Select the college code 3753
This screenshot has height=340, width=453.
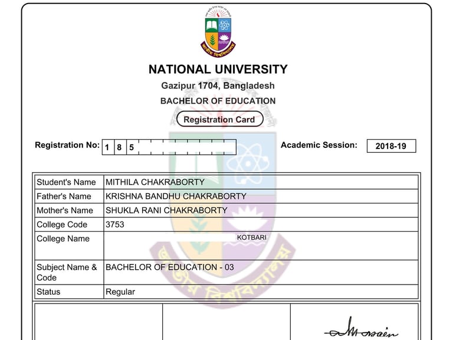click(115, 225)
